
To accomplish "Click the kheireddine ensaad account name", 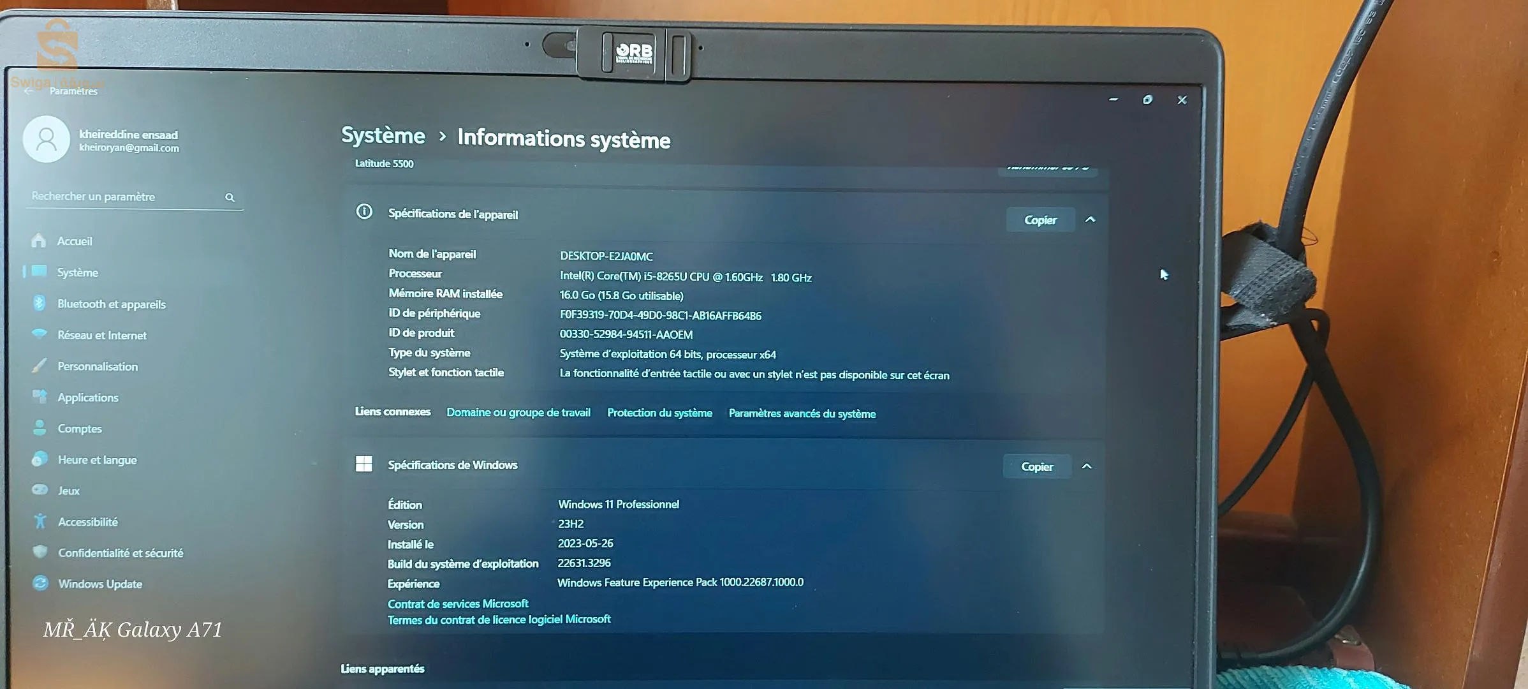I will [x=128, y=134].
